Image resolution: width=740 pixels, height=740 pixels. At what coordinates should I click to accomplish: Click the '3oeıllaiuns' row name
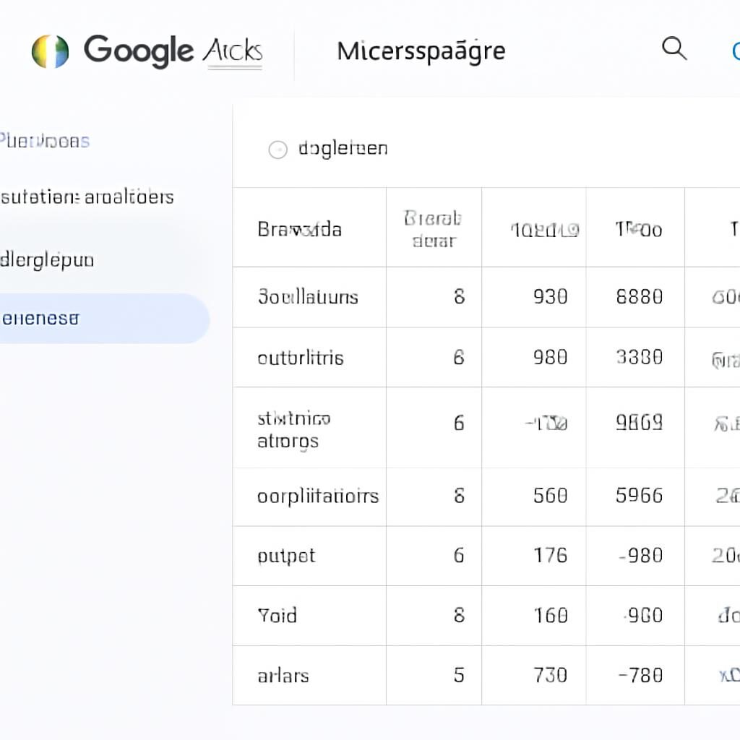(x=308, y=297)
